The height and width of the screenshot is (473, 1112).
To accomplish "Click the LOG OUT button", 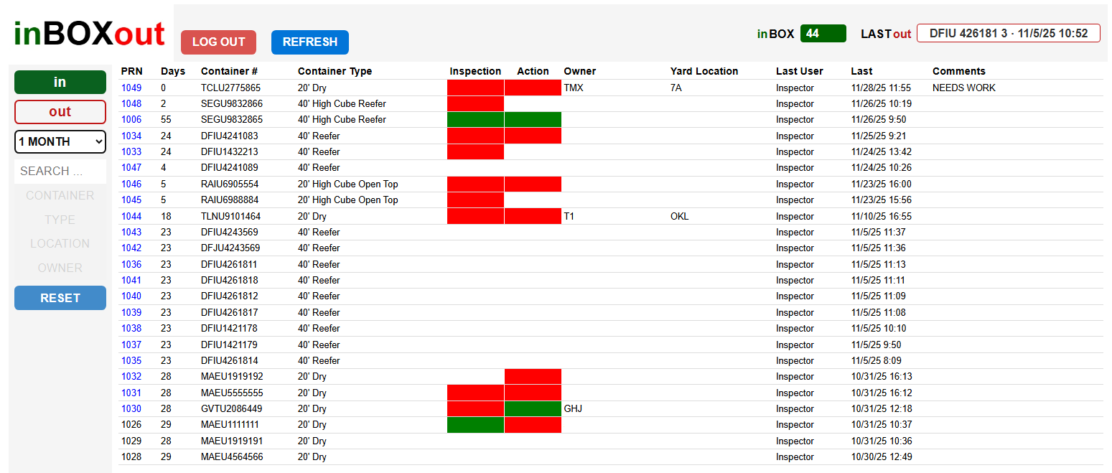I will (218, 42).
